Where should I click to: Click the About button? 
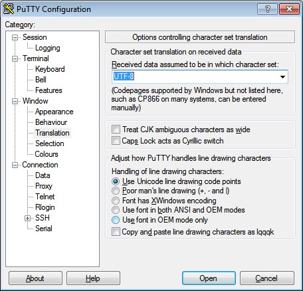pyautogui.click(x=35, y=278)
